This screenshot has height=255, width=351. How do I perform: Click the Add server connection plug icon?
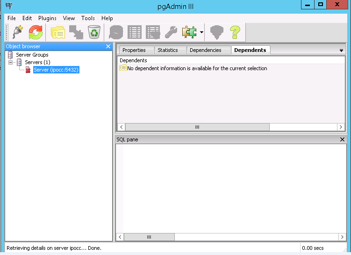coord(18,32)
